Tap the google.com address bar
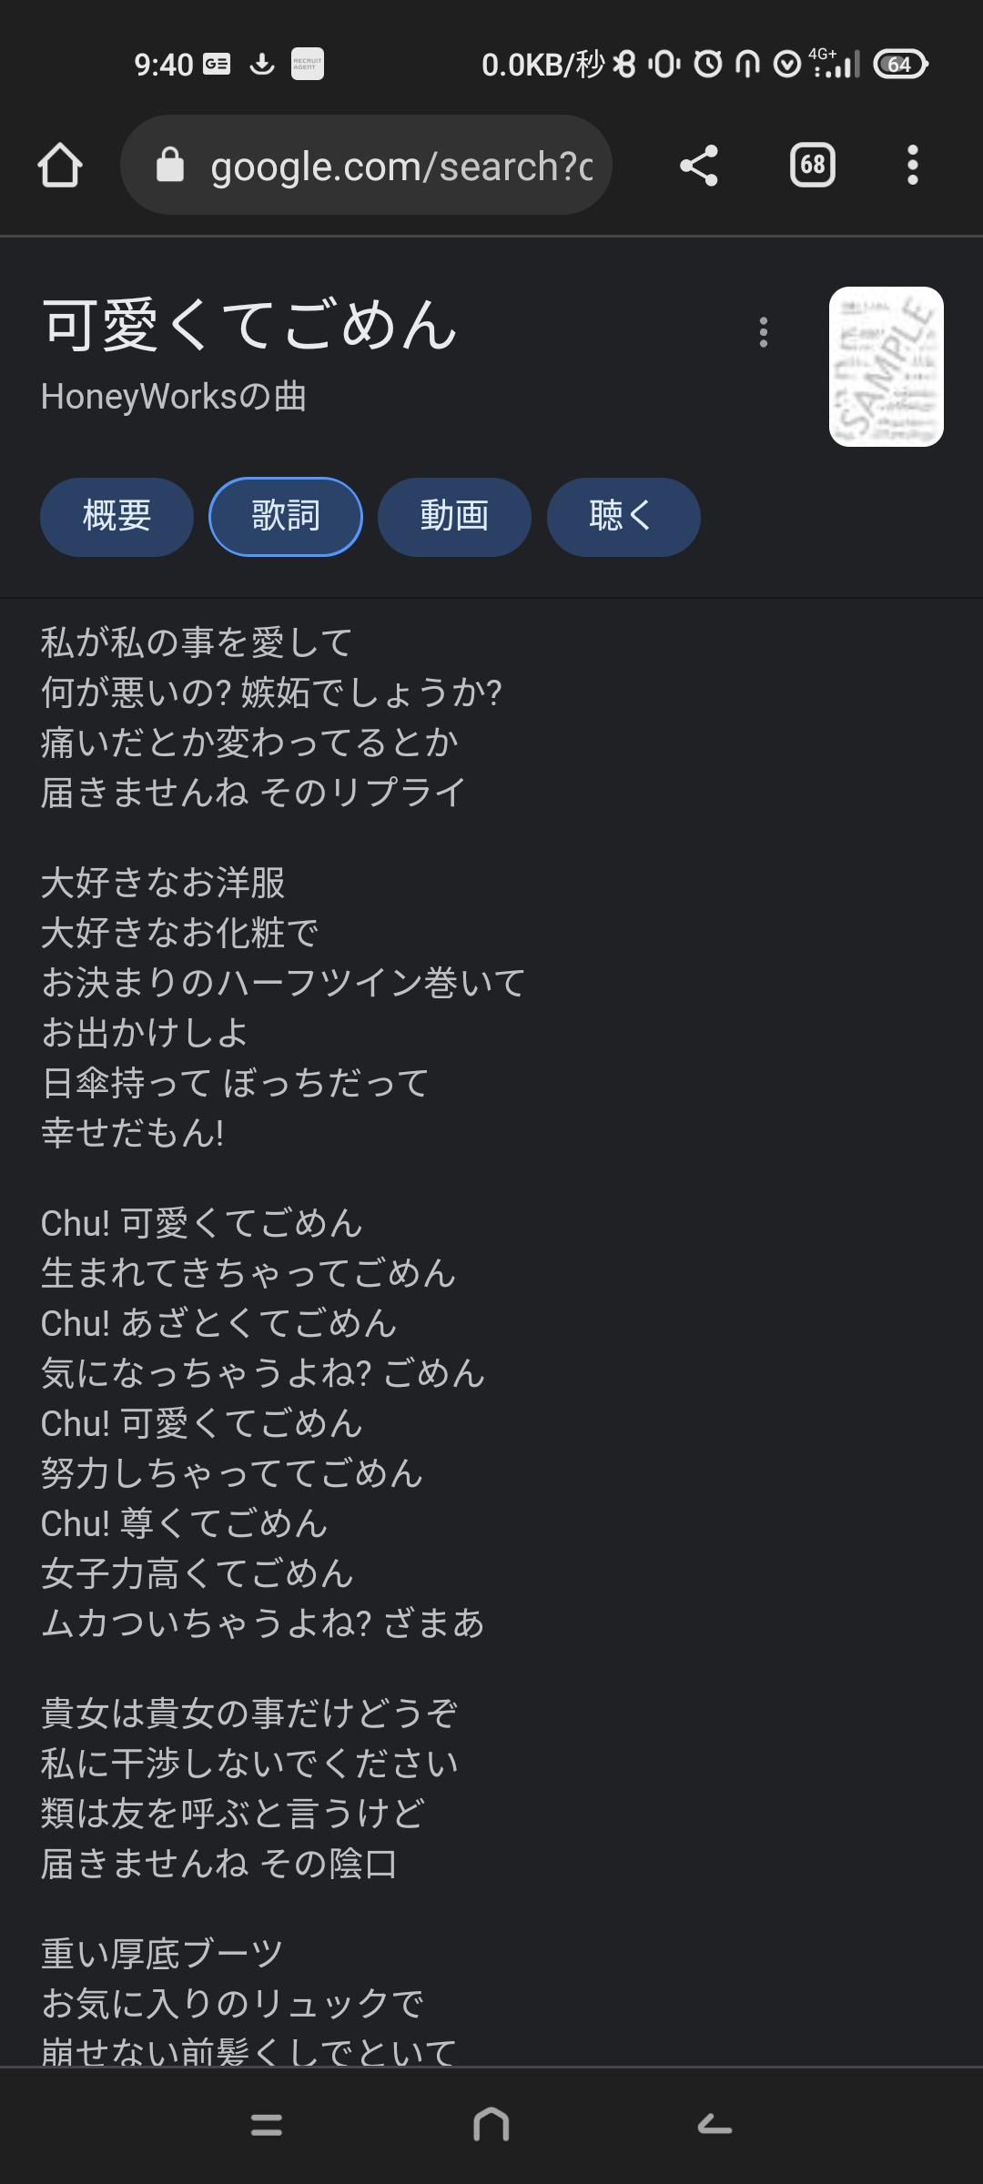Viewport: 983px width, 2184px height. point(366,166)
